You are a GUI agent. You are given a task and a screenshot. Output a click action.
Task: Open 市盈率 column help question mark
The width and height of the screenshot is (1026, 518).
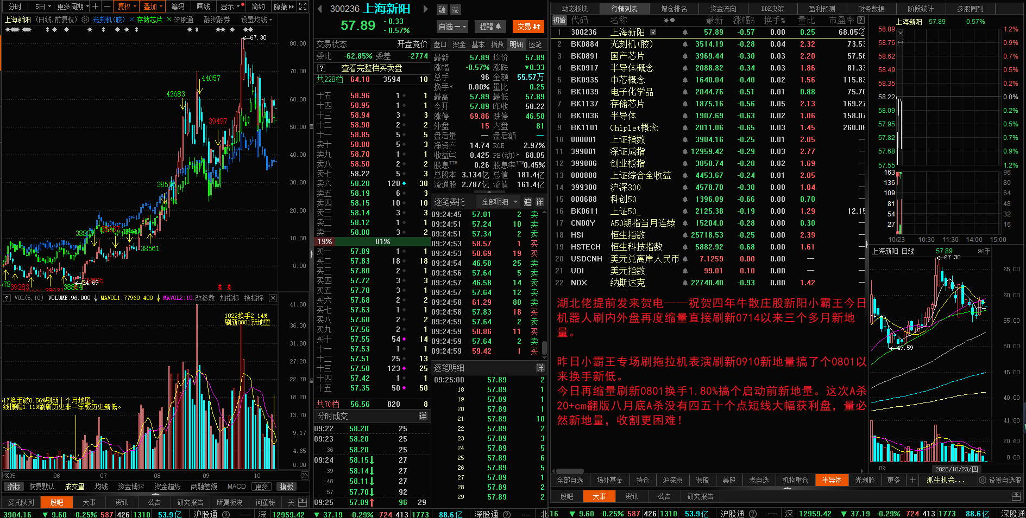pyautogui.click(x=861, y=20)
